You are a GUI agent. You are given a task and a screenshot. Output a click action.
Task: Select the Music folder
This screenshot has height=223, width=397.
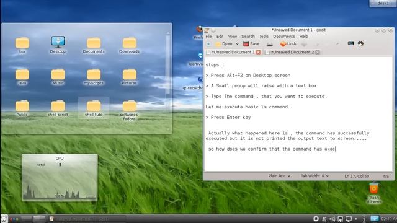point(58,77)
